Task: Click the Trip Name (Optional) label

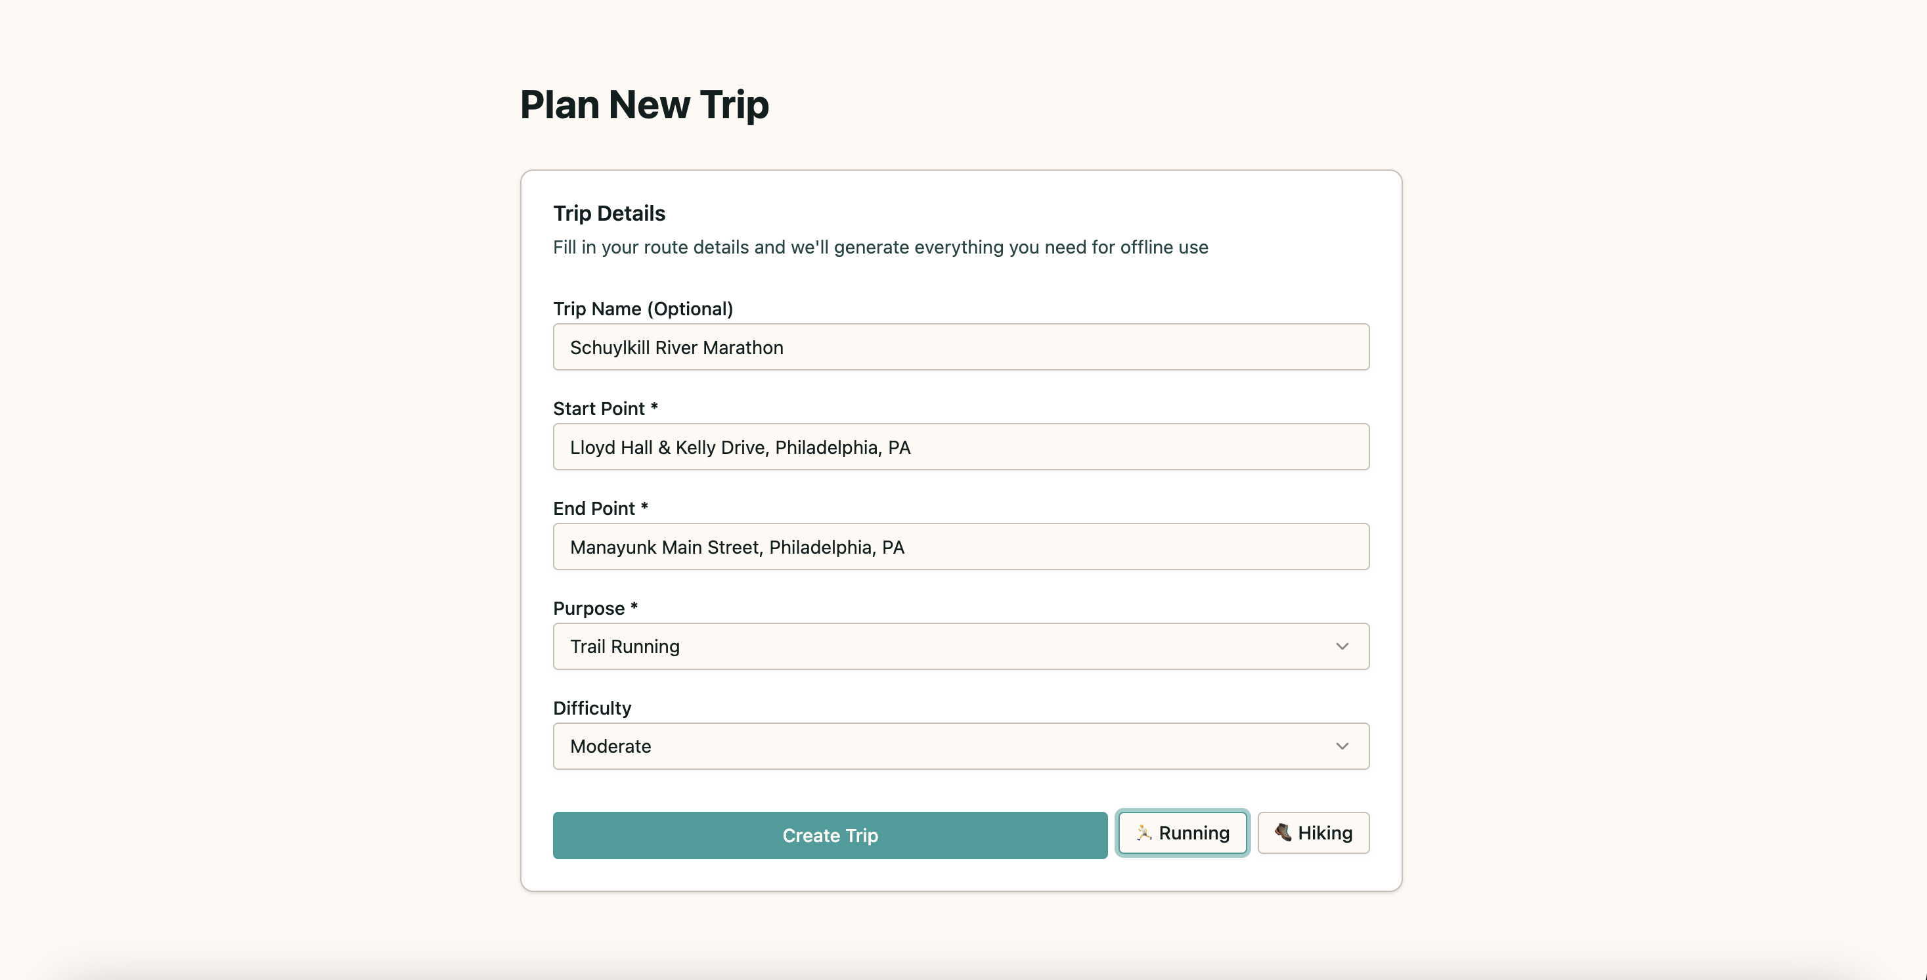Action: coord(642,309)
